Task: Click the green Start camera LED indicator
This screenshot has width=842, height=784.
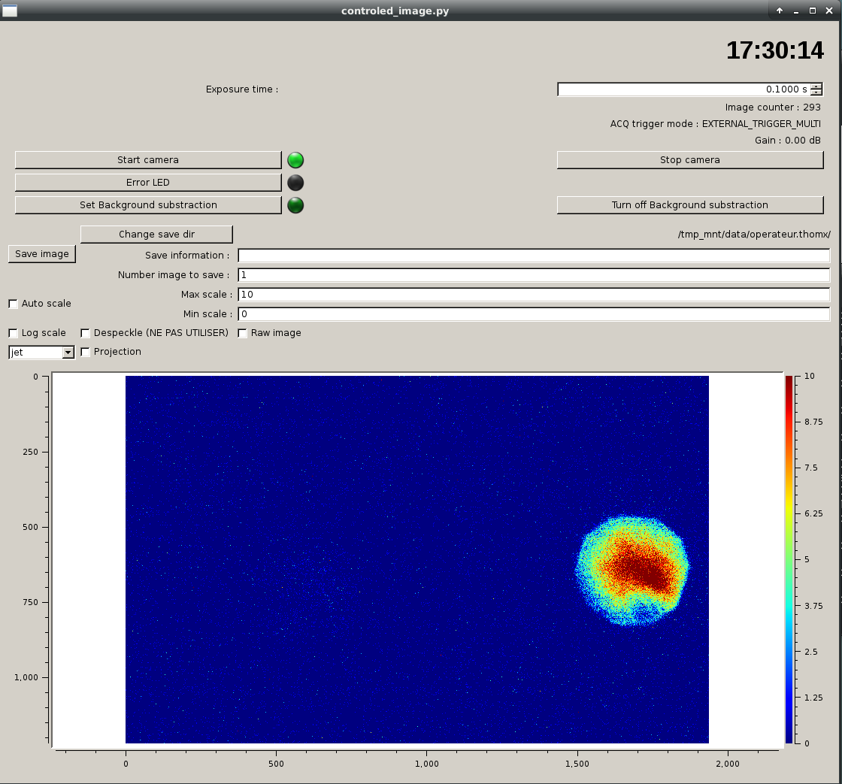Action: (x=295, y=160)
